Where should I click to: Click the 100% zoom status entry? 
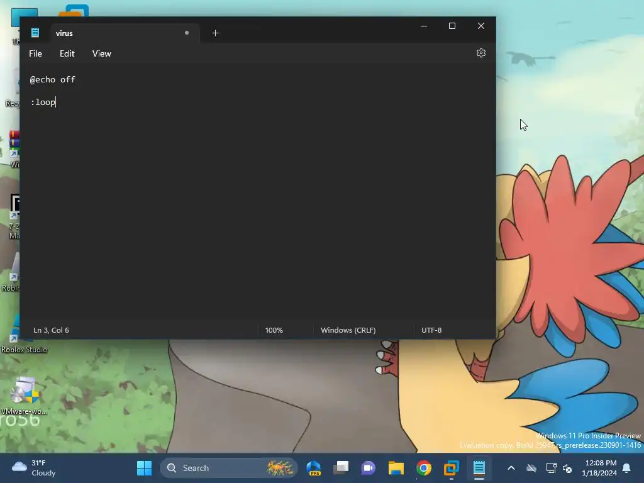(x=274, y=330)
